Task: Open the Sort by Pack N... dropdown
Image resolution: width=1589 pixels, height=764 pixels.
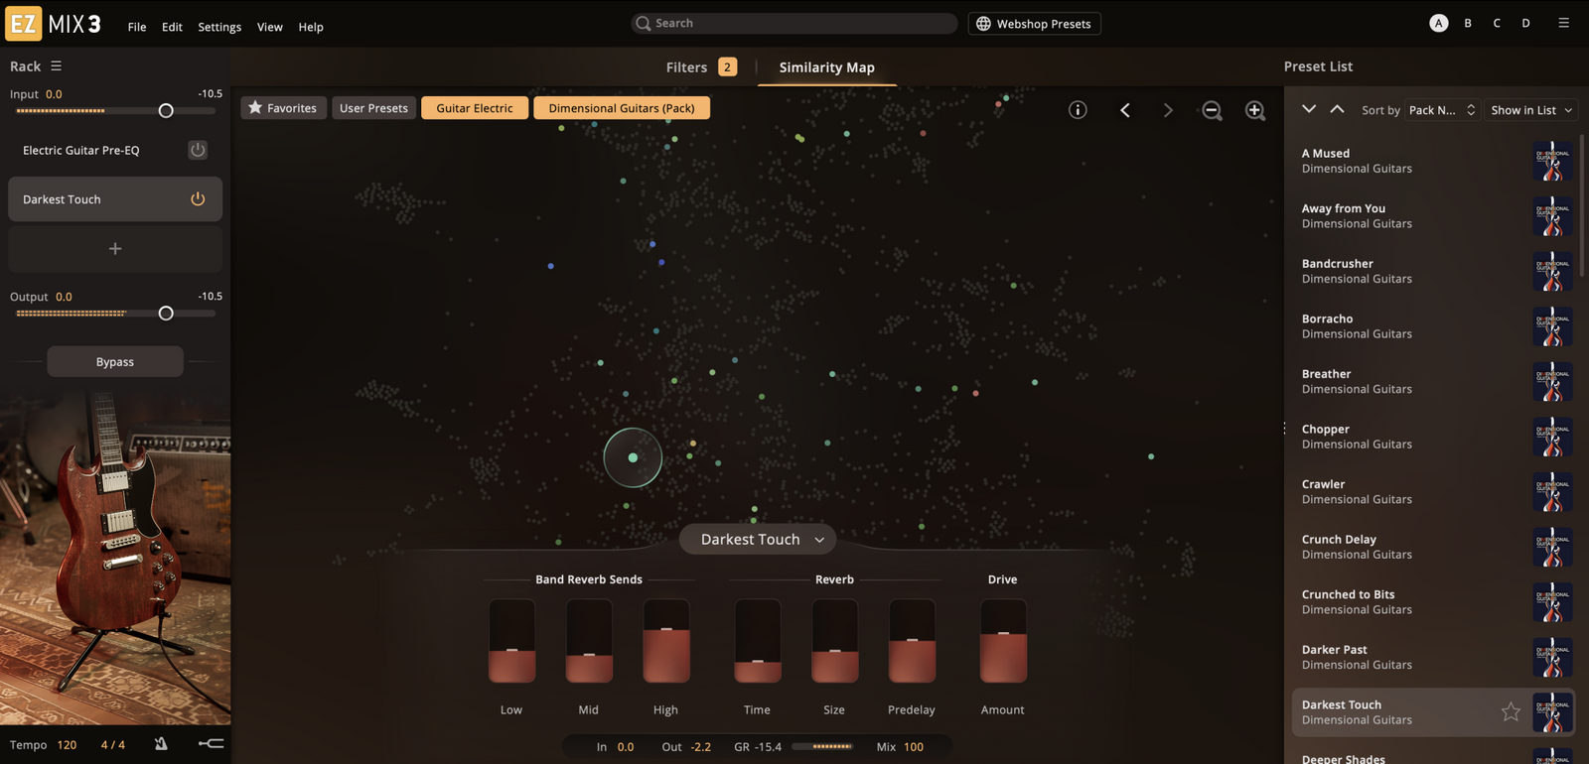Action: coord(1442,110)
